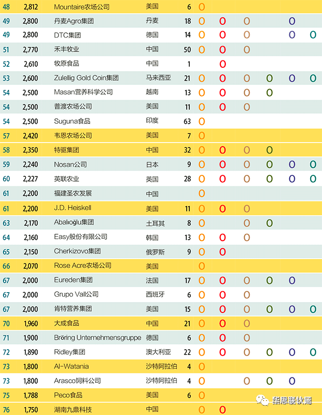Click the company name Bröring Unternehmensgruppe
This screenshot has width=322, height=415.
click(x=98, y=338)
